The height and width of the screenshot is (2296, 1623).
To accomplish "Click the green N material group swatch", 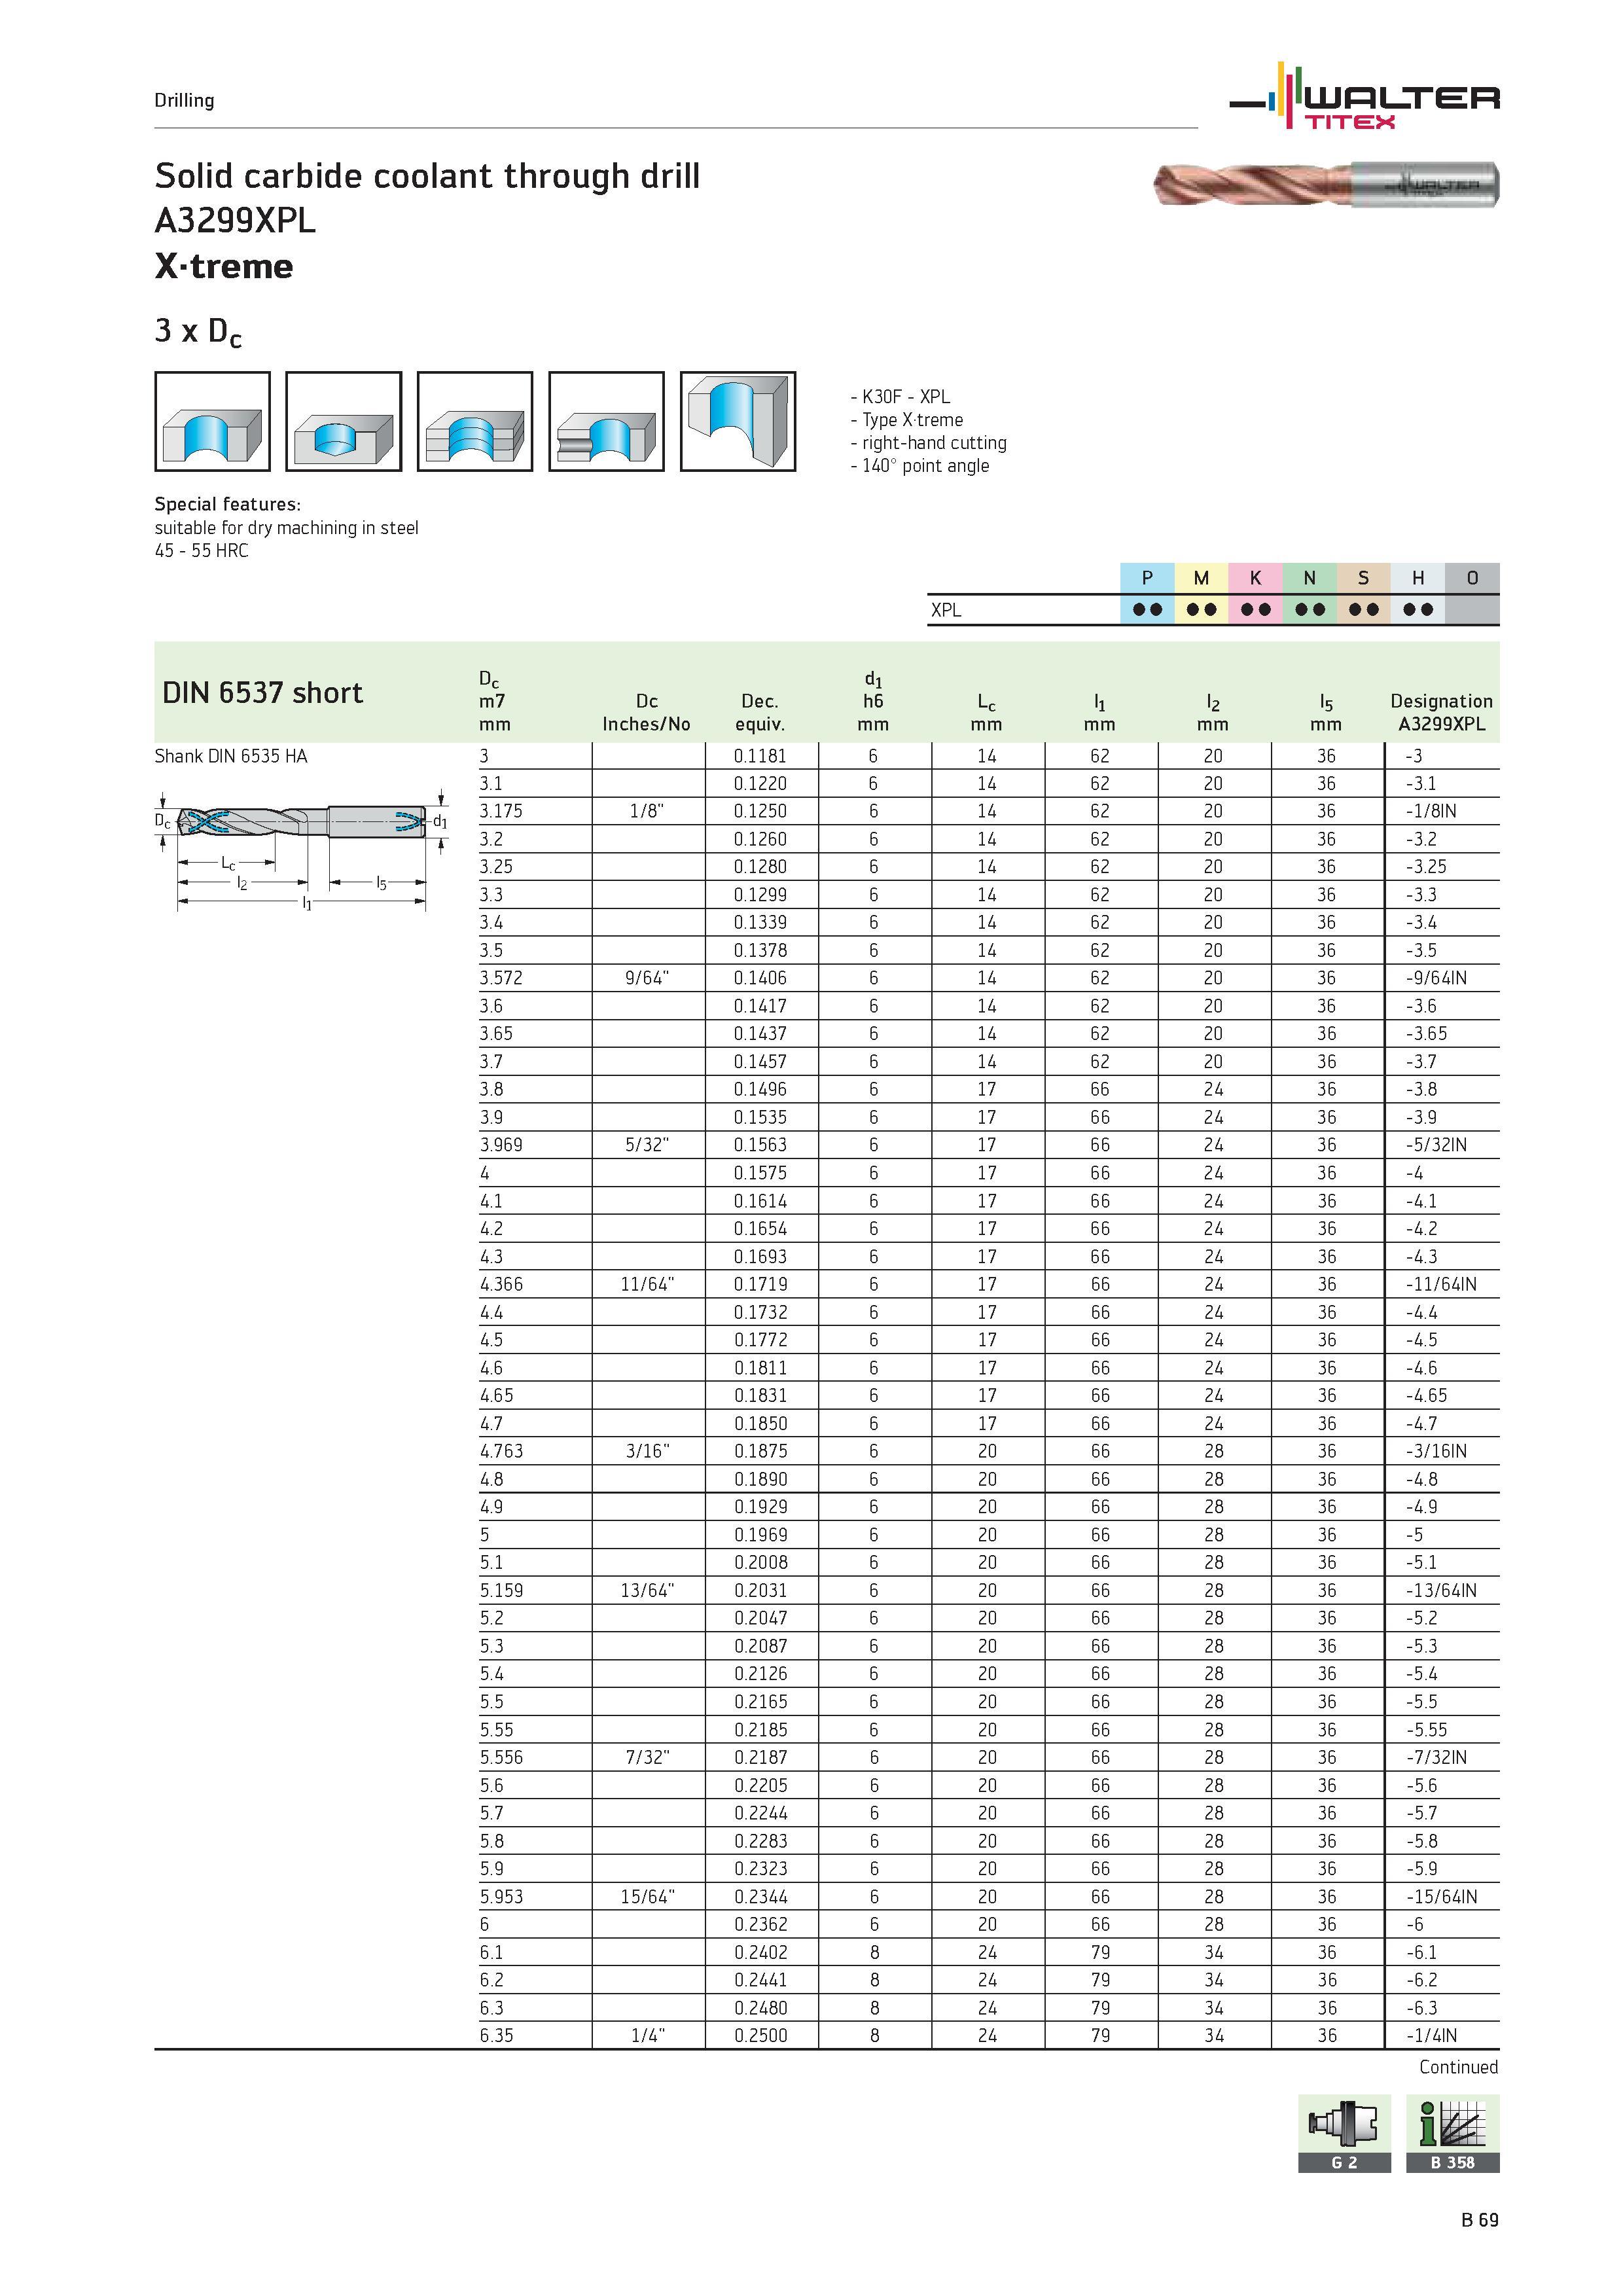I will pos(1309,578).
